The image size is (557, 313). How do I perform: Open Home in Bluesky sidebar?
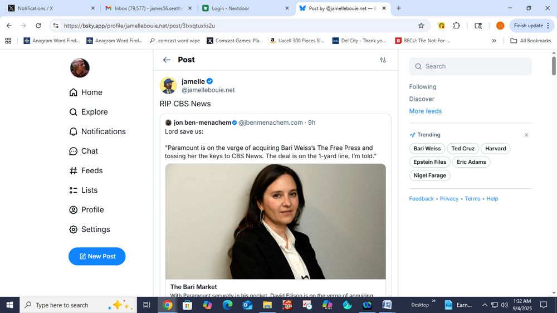coord(86,92)
